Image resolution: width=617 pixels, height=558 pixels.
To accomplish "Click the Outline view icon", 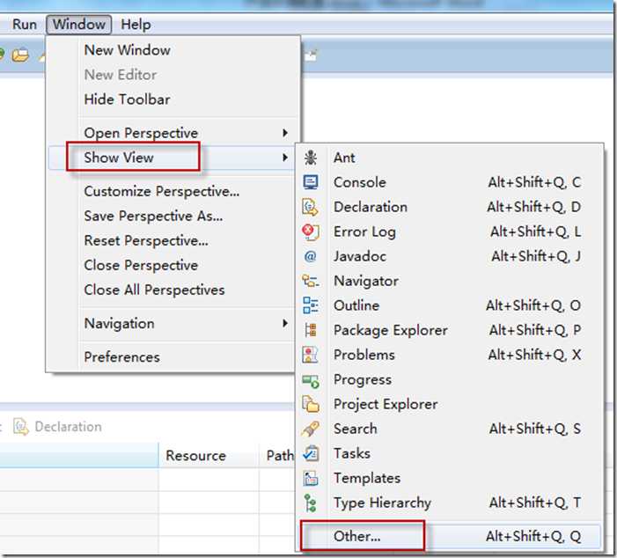I will pyautogui.click(x=311, y=305).
